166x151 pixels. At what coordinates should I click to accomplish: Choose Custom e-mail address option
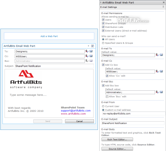[103, 110]
